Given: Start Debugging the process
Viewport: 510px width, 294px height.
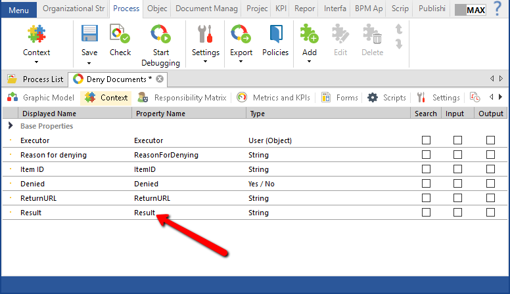Looking at the screenshot, I should pyautogui.click(x=160, y=35).
